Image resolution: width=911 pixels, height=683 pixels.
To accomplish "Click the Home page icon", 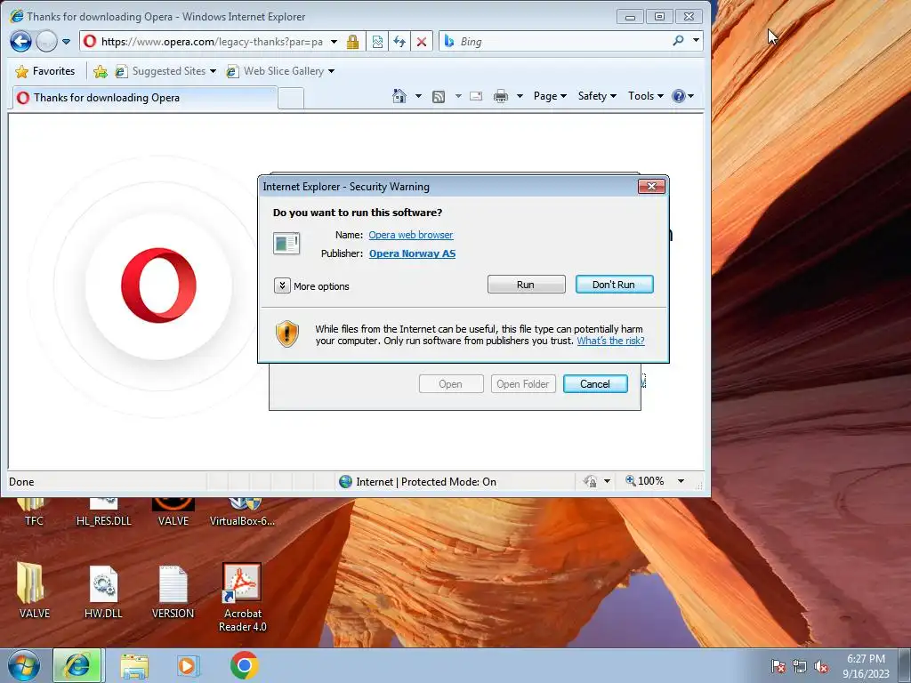I will coord(399,96).
